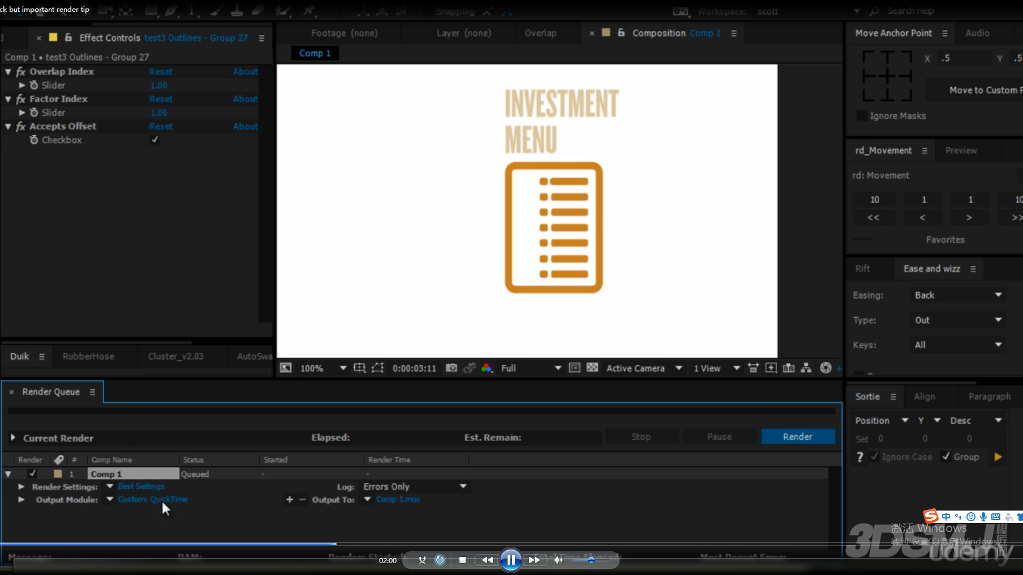Open resolution dropdown showing Full
Viewport: 1023px width, 575px height.
point(531,368)
